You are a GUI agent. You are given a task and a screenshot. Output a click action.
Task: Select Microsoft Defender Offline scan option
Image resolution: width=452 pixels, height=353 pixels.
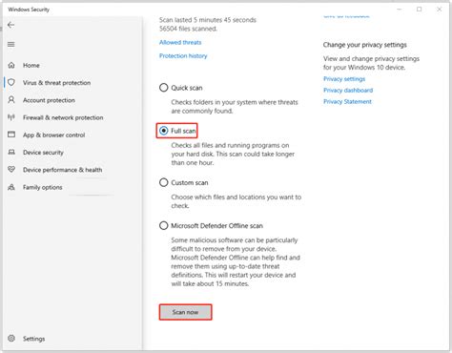click(163, 225)
